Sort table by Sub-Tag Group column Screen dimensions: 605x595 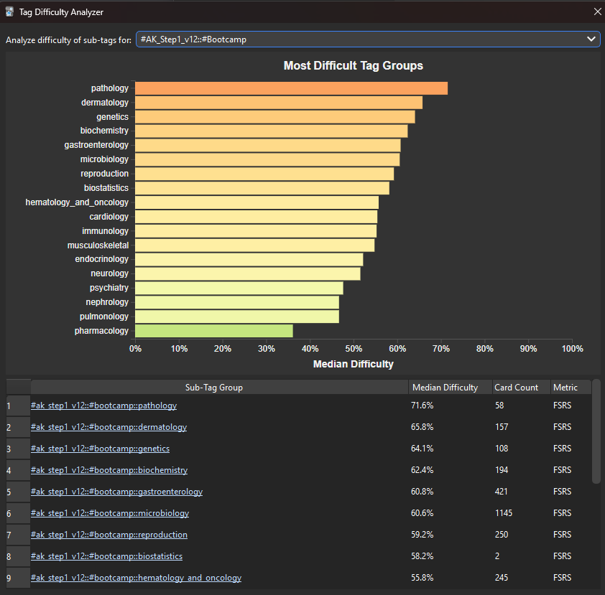coord(216,387)
